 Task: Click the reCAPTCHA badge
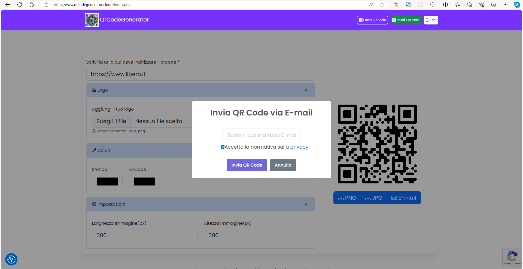[512, 257]
